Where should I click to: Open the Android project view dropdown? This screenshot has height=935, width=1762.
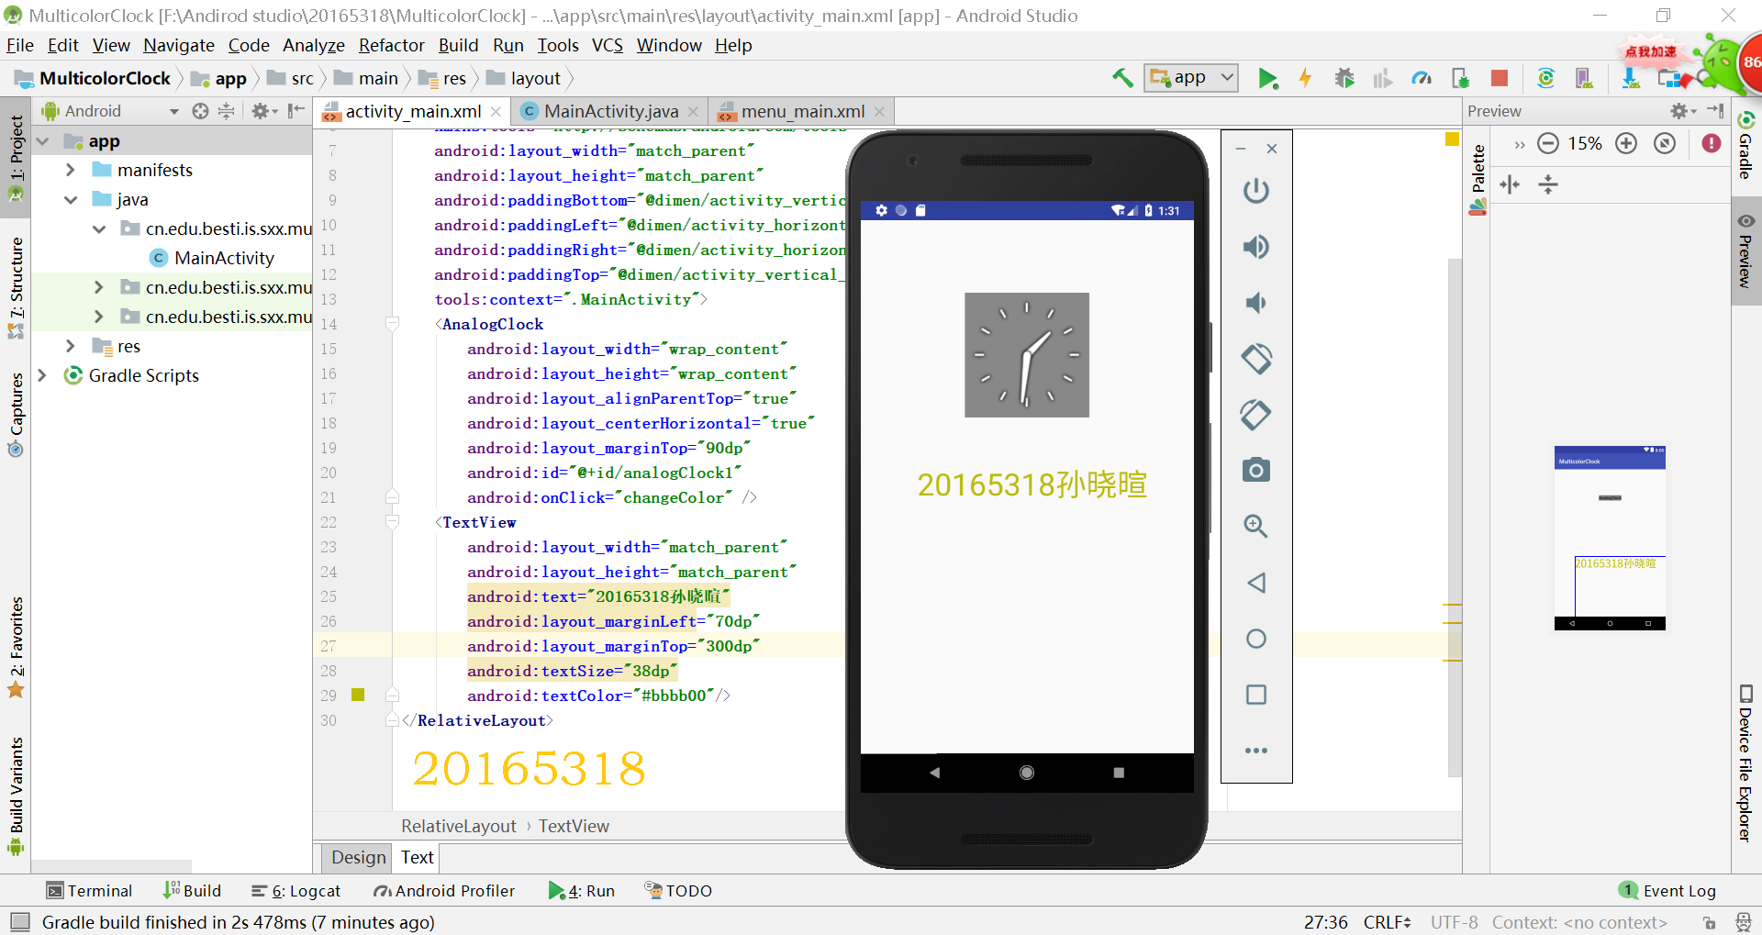[x=110, y=111]
